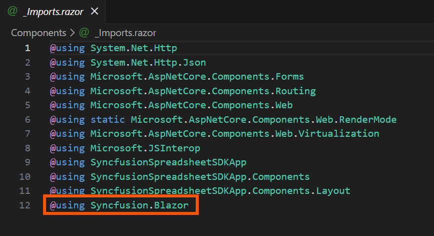Select the _Imports.razor editor tab

[53, 12]
